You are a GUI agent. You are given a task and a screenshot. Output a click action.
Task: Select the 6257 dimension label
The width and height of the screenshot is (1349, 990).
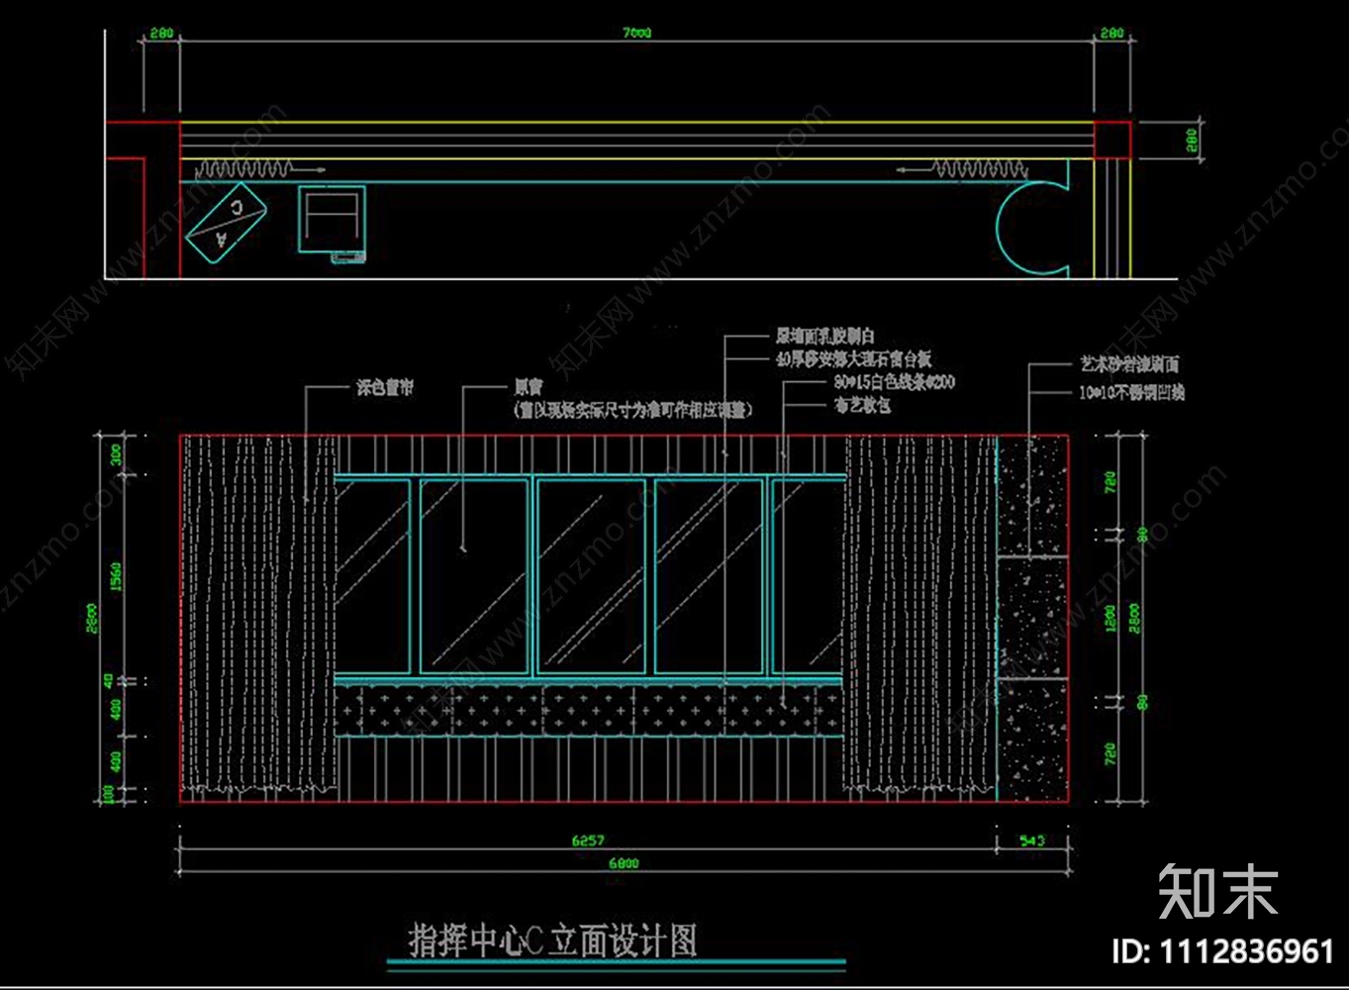click(x=588, y=841)
